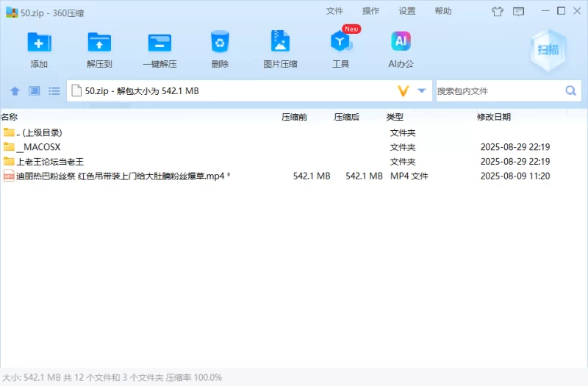Sort by the 压缩前 column header
Viewport: 588px width, 386px height.
point(295,117)
